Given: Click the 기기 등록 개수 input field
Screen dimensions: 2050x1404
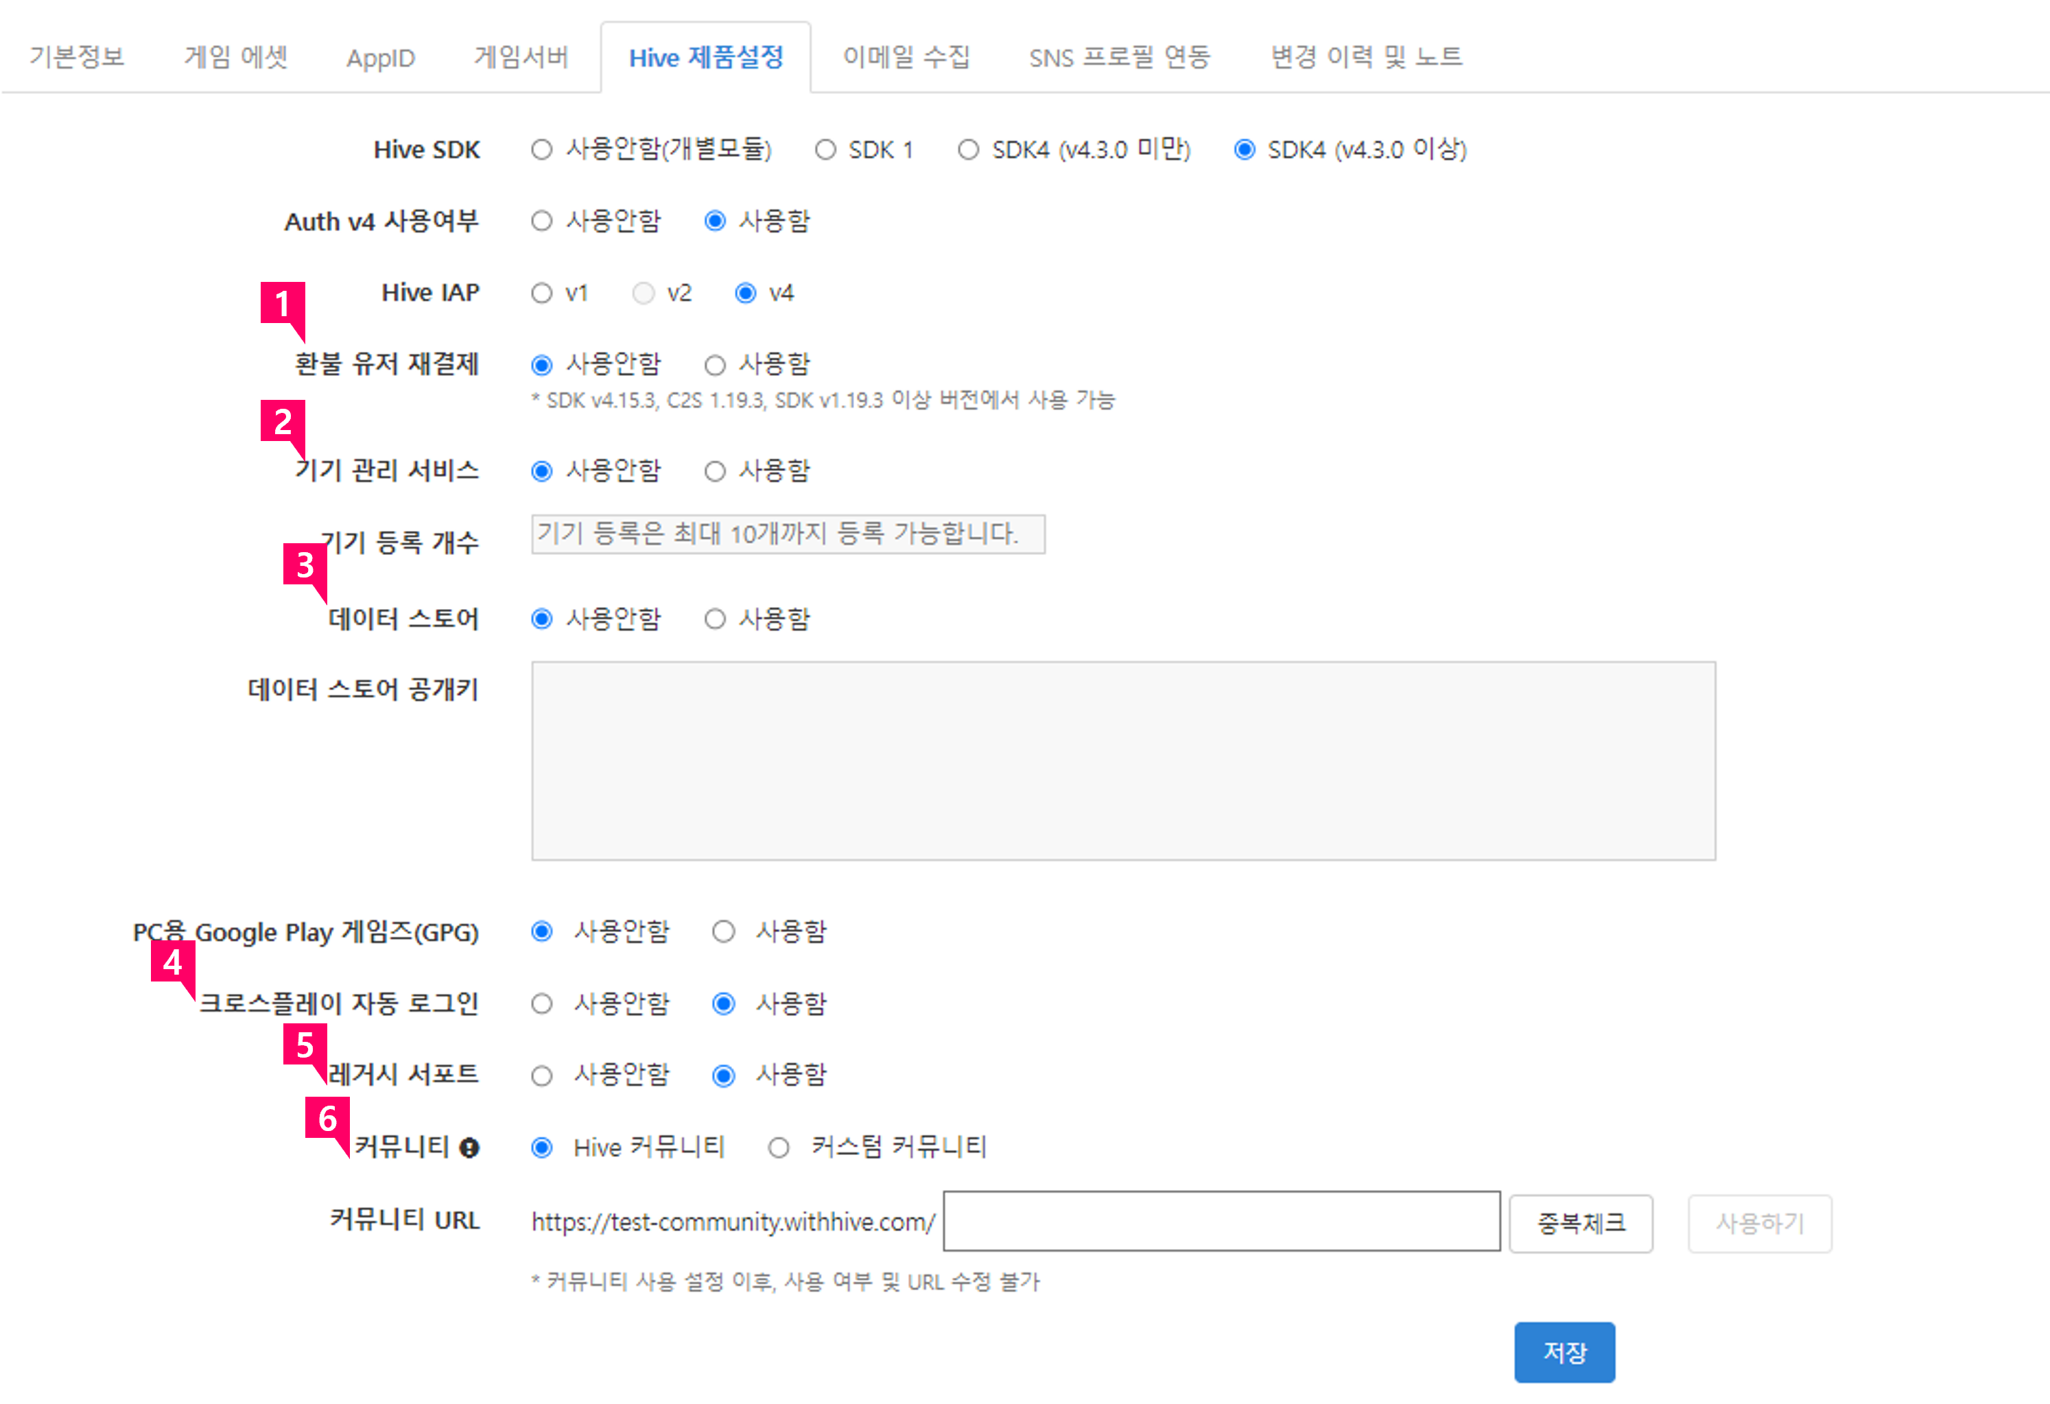Looking at the screenshot, I should [x=788, y=534].
